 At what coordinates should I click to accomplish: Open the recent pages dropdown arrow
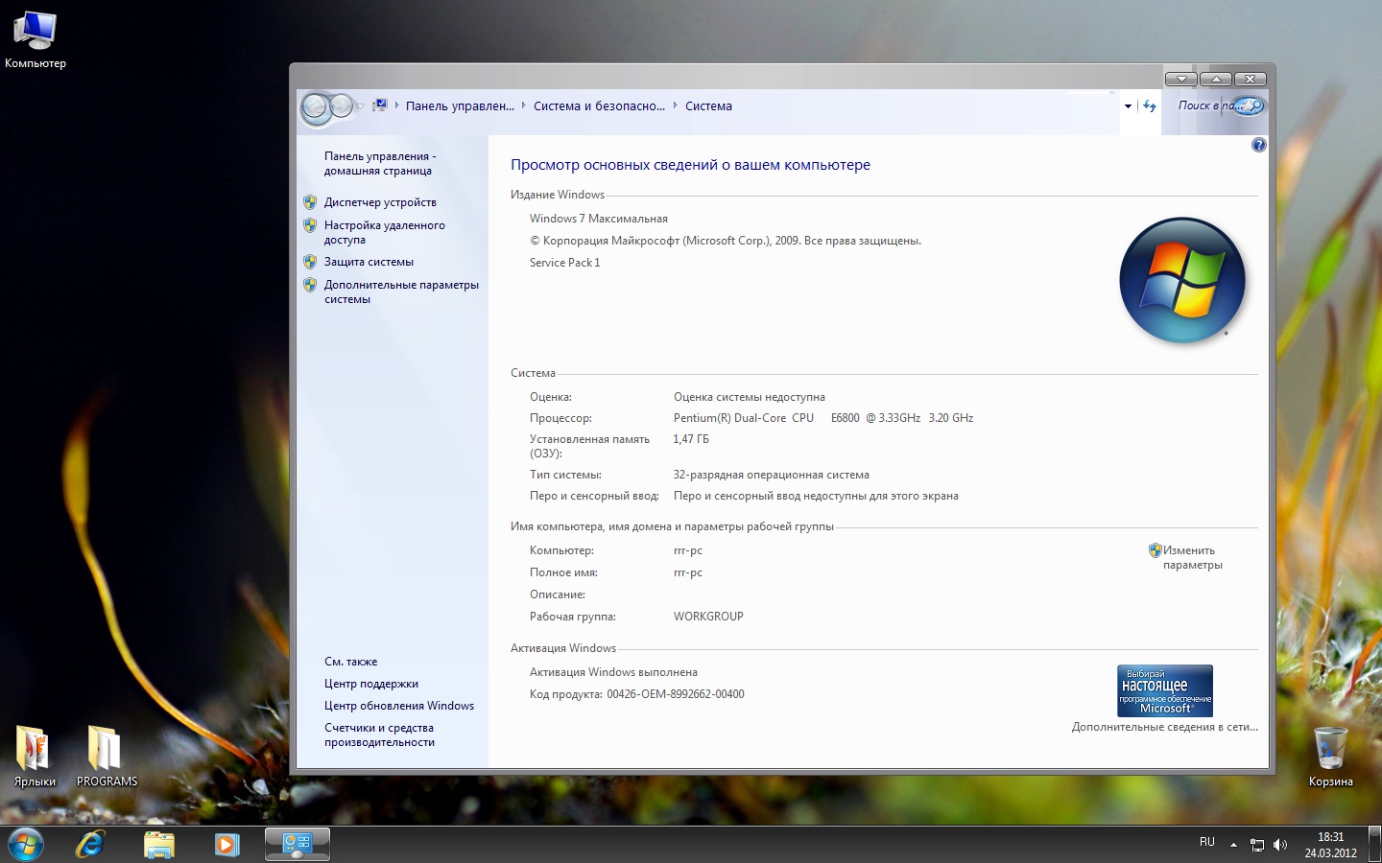click(361, 106)
